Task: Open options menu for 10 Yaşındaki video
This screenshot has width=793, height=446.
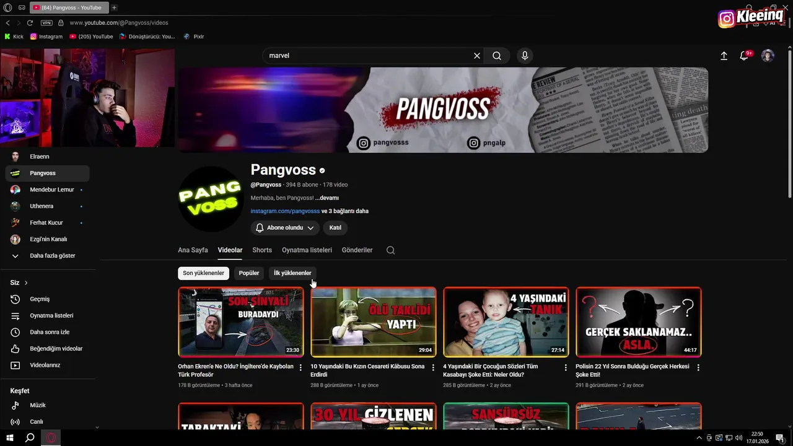Action: point(433,367)
